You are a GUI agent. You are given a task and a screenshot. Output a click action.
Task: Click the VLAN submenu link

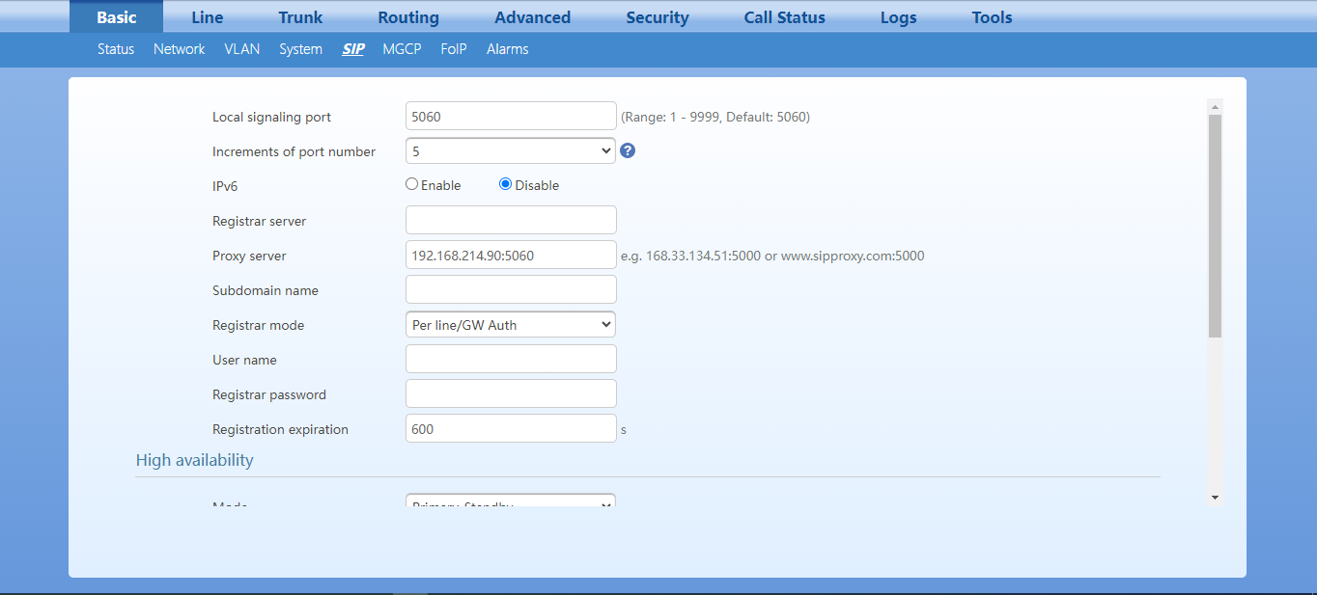point(242,49)
